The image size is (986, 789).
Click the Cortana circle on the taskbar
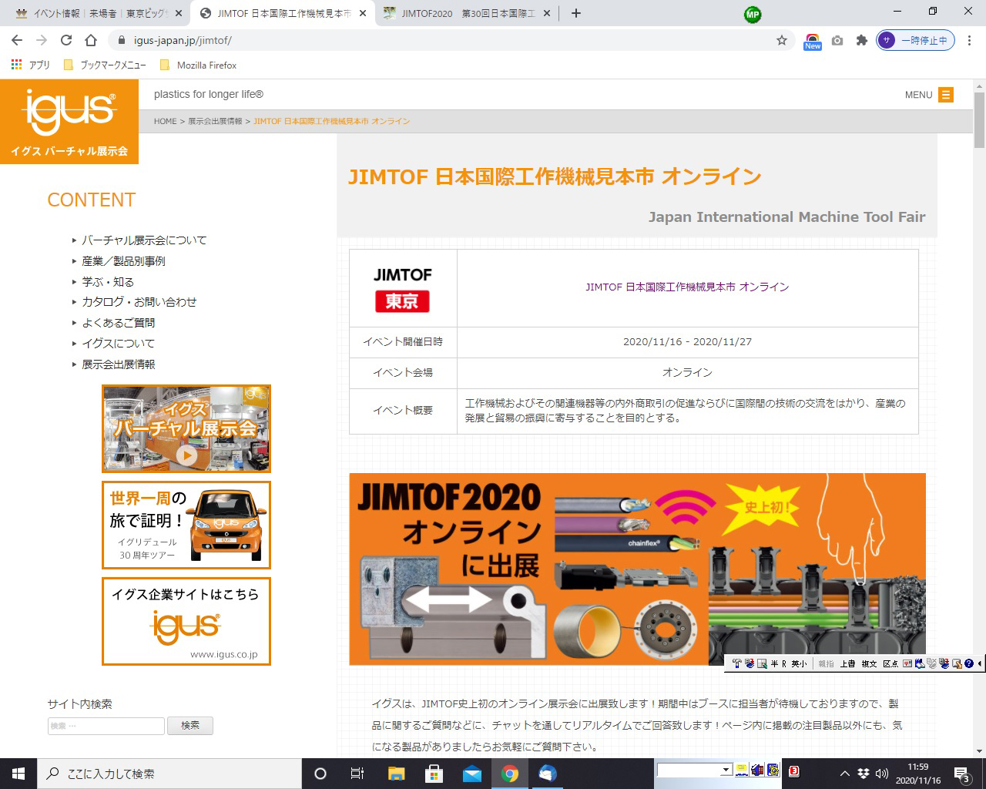pyautogui.click(x=320, y=774)
